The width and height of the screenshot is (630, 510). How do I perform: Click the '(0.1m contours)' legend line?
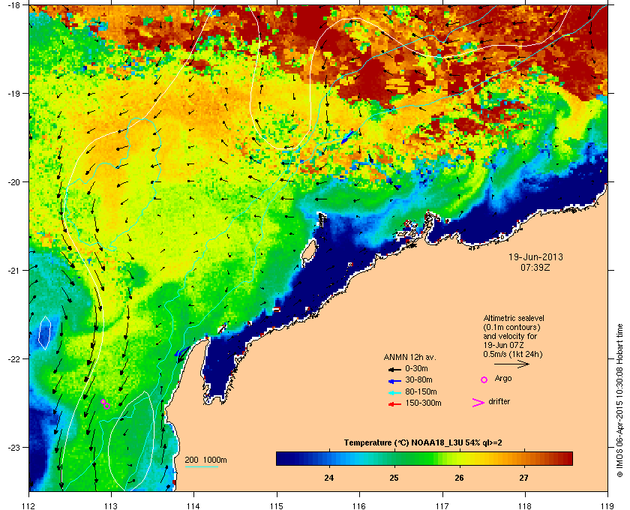(x=511, y=327)
